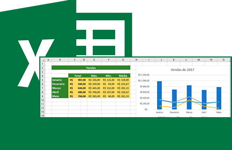232x150 pixels.
Task: Click the average value R$ 232,67
Action: [x=123, y=84]
